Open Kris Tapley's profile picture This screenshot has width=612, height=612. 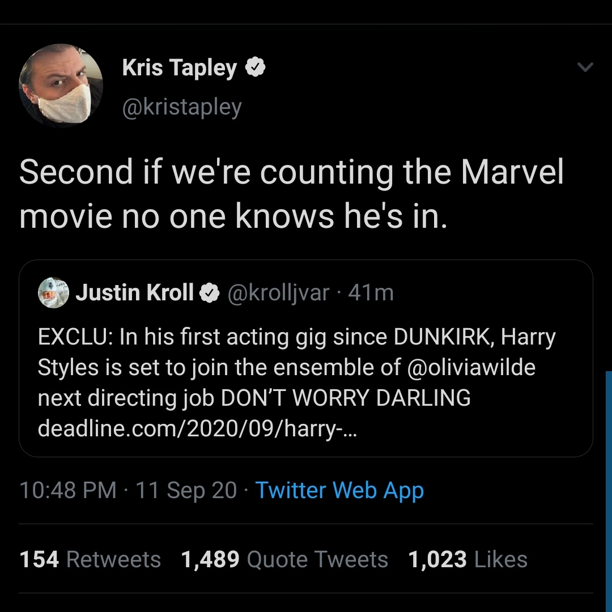pos(61,85)
